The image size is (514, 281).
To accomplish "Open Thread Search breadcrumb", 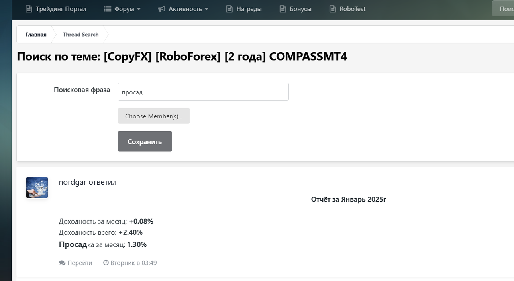I will 80,35.
